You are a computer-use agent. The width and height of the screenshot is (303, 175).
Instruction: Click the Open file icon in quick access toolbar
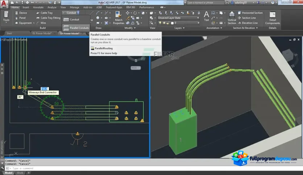tap(17, 3)
